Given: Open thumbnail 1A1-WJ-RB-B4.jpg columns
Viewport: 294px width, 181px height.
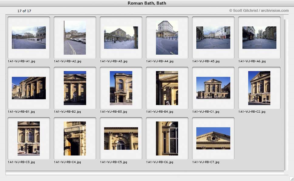Looking at the screenshot, I should click(167, 88).
